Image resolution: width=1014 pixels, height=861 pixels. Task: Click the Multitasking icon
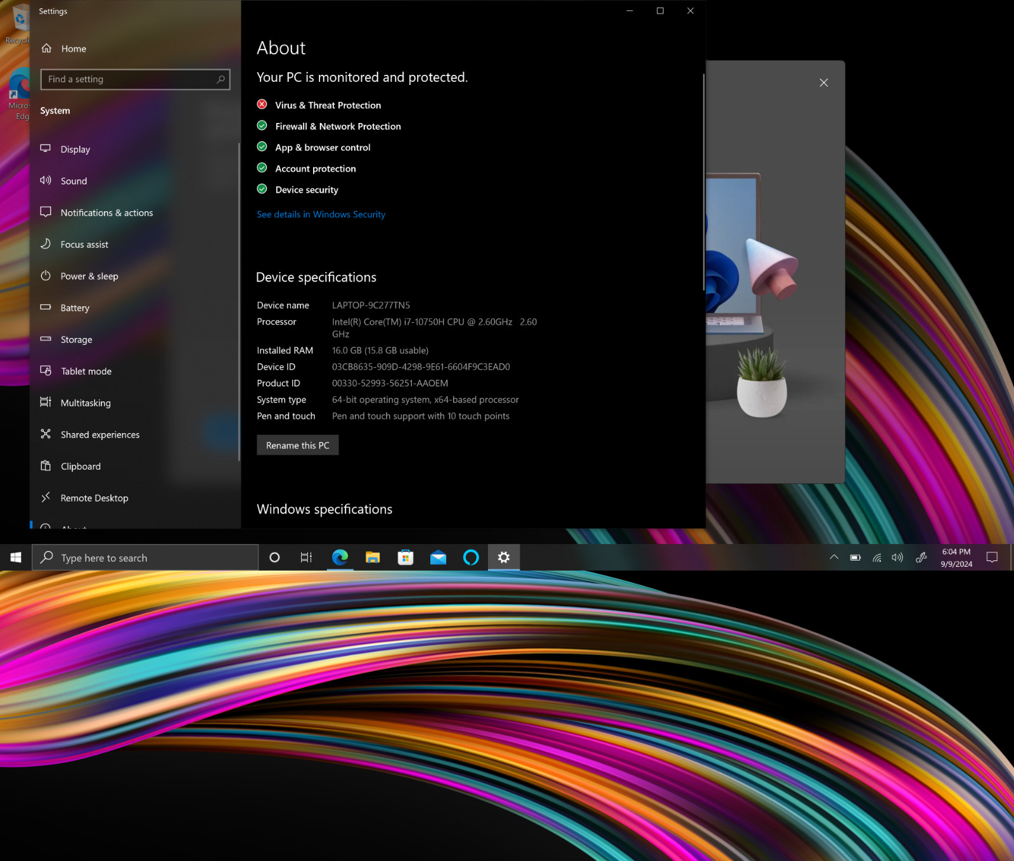(46, 403)
